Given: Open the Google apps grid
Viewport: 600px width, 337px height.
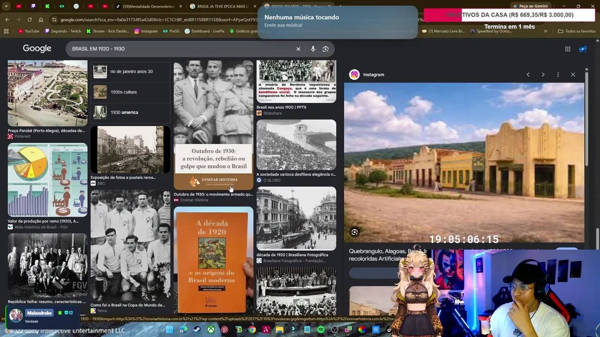Looking at the screenshot, I should [x=568, y=49].
